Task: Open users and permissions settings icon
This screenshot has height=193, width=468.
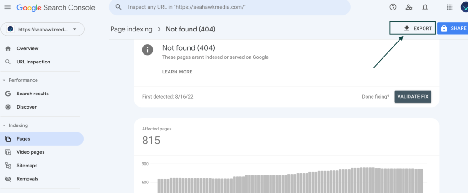Action: (x=409, y=7)
